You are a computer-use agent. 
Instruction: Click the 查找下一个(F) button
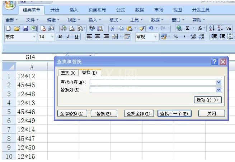pos(174,114)
